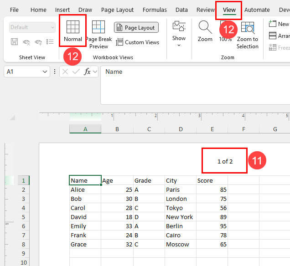This screenshot has height=266, width=290.
Task: Select Page Layout view button
Action: [x=136, y=27]
